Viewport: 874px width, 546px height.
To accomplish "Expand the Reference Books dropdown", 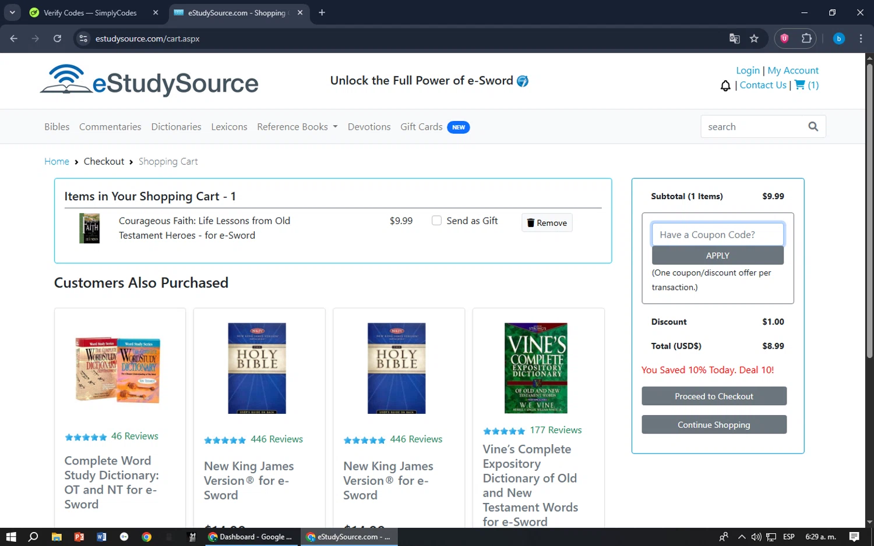I will (297, 127).
